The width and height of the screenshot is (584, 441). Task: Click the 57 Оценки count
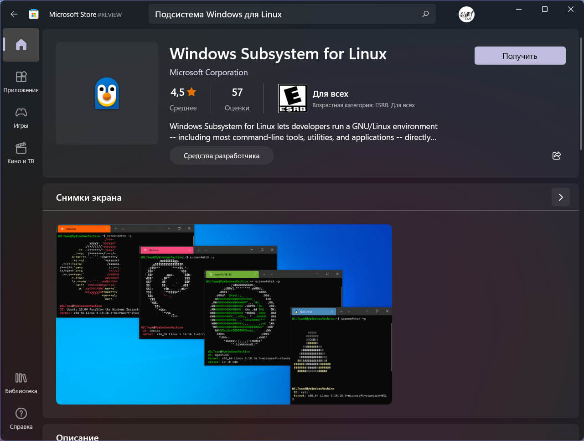pos(237,99)
